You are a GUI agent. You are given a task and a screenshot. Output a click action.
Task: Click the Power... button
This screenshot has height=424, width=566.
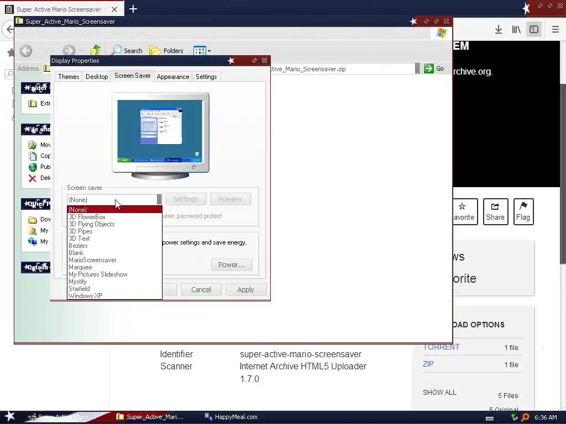pos(232,264)
